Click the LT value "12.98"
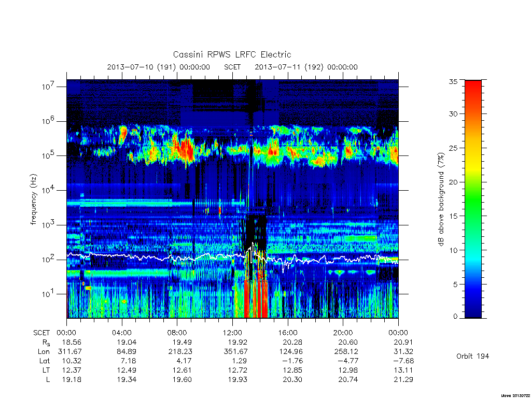Screen dimensions: 531x398 click(348, 370)
